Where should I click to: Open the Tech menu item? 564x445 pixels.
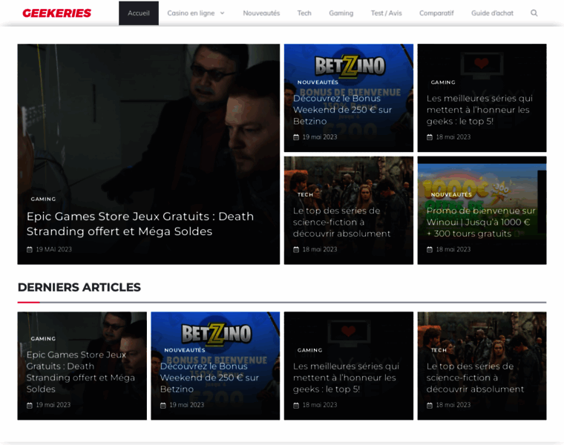click(x=304, y=13)
